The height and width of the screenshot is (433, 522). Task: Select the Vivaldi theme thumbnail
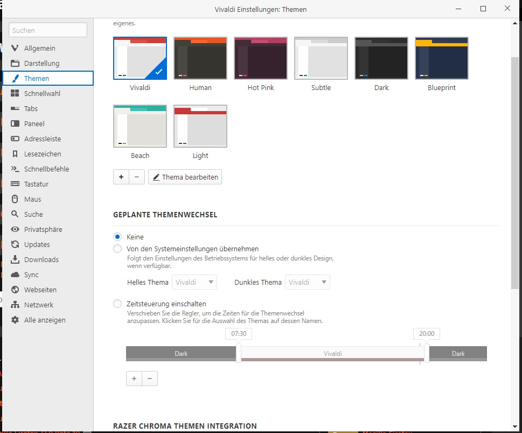coord(140,58)
